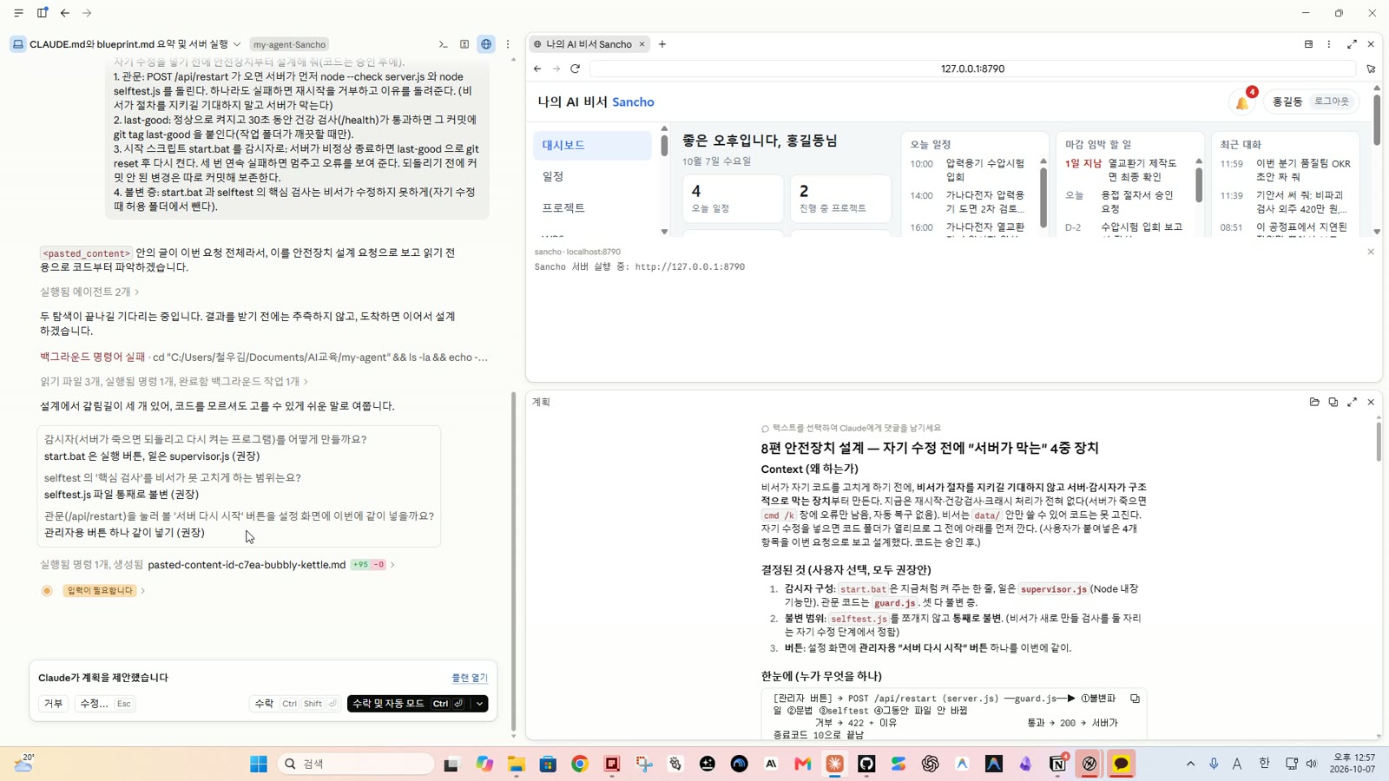Click the preview browser back arrow
Viewport: 1389px width, 781px height.
(x=537, y=69)
